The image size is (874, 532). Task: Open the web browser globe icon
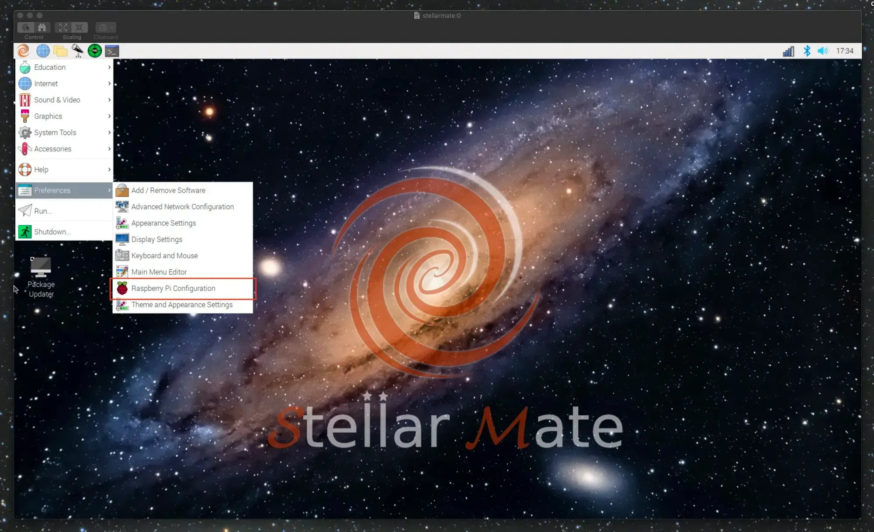tap(43, 51)
